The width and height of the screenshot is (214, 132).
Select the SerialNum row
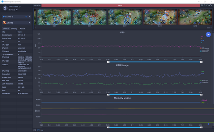tap(16, 94)
